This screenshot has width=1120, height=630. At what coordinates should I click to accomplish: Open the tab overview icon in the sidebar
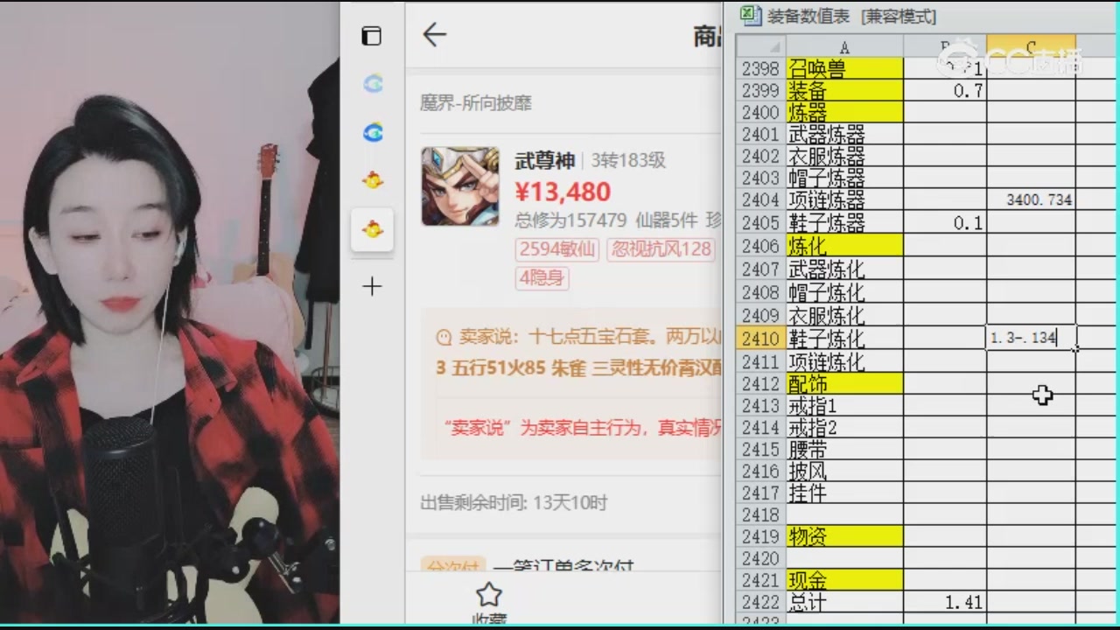[x=372, y=36]
